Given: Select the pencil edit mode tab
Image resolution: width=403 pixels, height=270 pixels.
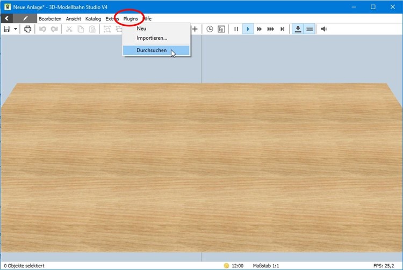Looking at the screenshot, I should coord(25,18).
